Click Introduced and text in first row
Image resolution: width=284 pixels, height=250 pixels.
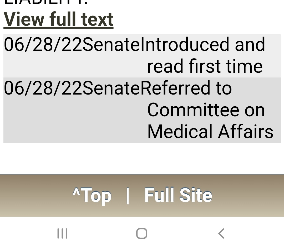(203, 44)
